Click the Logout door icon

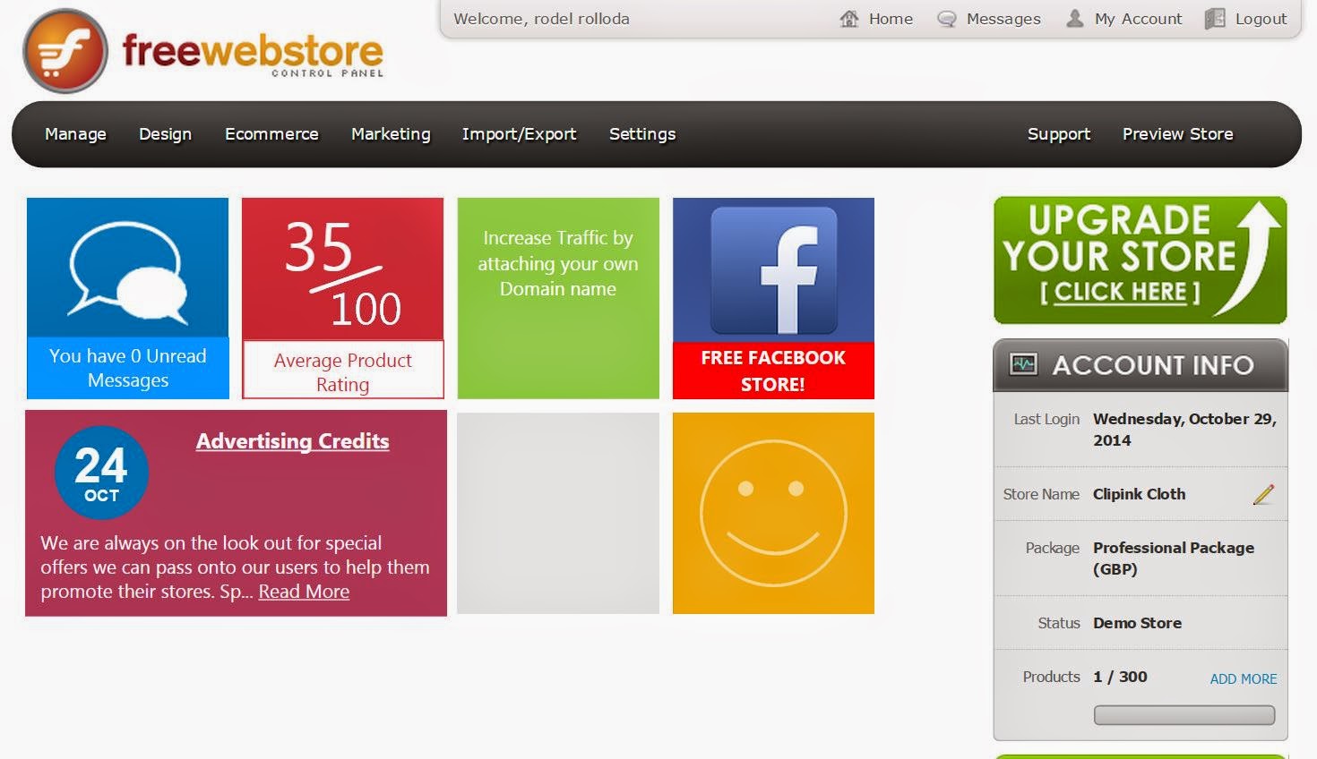click(1215, 19)
